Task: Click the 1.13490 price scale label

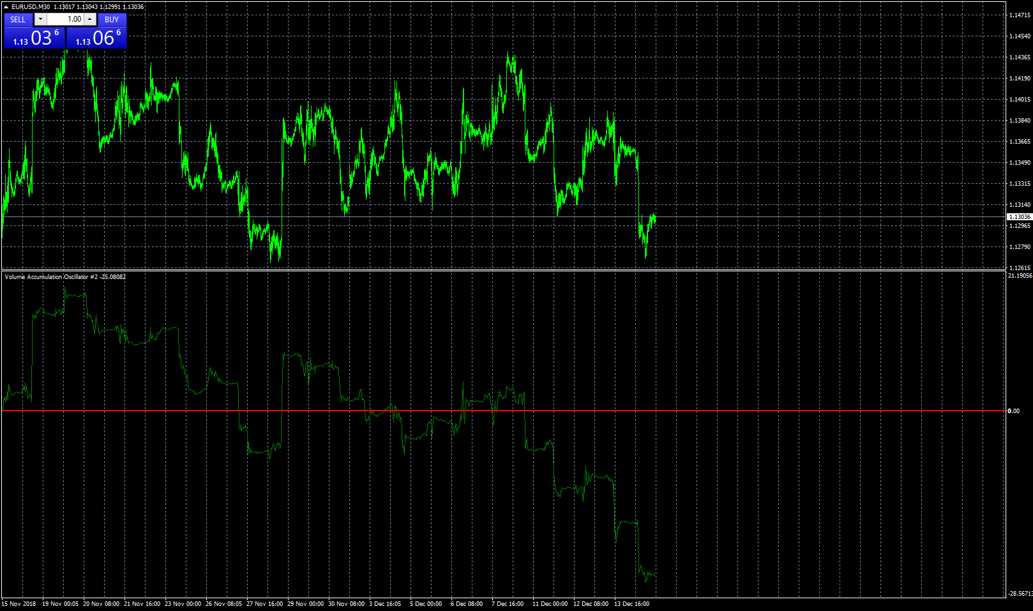Action: click(1020, 163)
